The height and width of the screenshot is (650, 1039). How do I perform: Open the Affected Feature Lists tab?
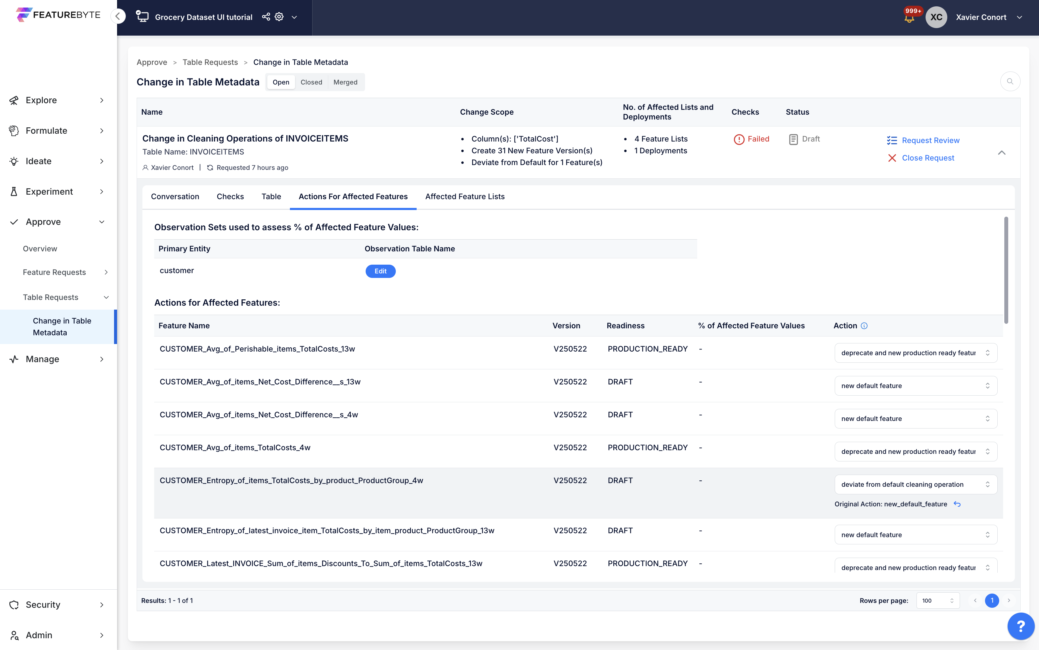coord(465,196)
